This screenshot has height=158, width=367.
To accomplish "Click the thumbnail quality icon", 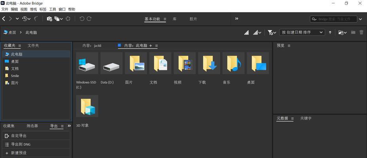I will (x=246, y=32).
